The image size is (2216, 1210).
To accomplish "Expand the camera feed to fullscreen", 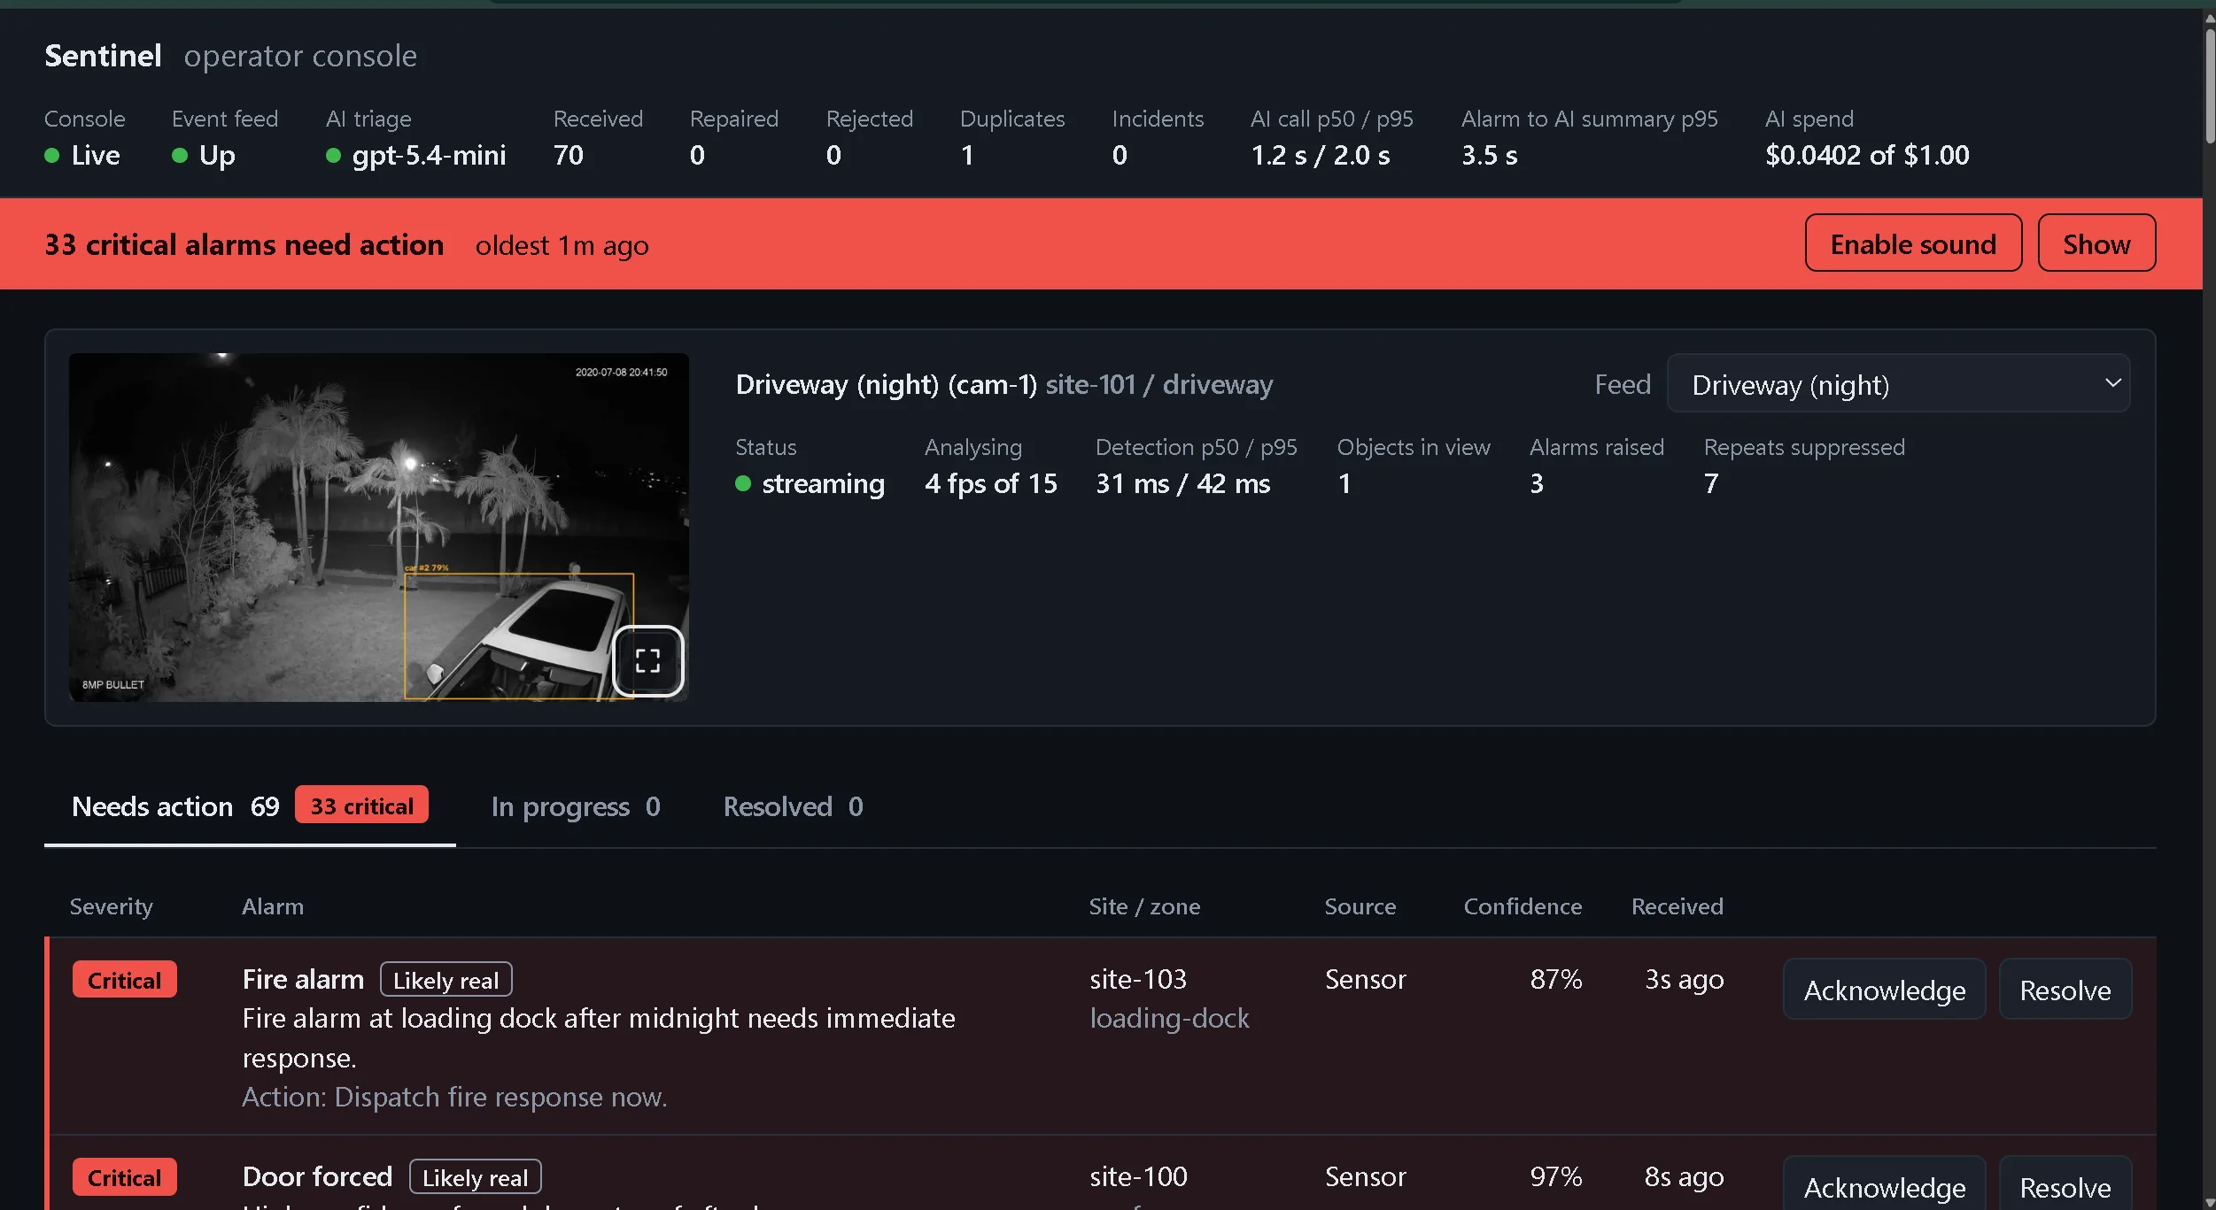I will pyautogui.click(x=647, y=661).
